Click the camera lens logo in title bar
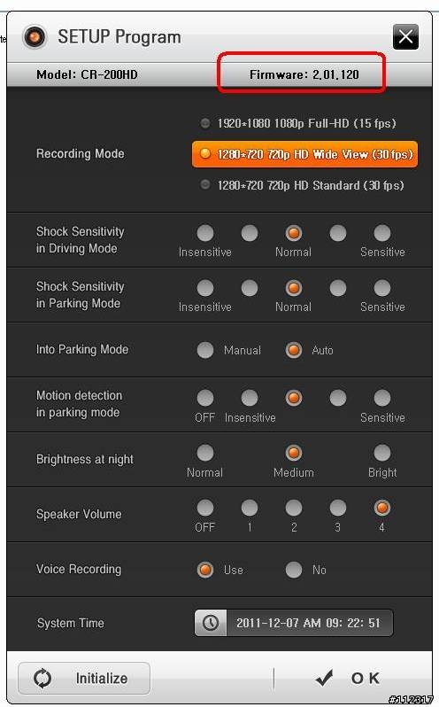439x707 pixels. tap(35, 36)
